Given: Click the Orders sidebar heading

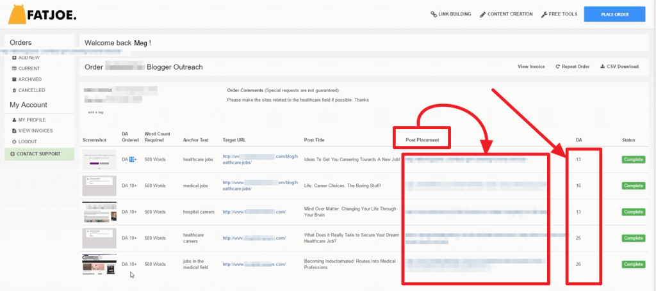Looking at the screenshot, I should click(20, 42).
